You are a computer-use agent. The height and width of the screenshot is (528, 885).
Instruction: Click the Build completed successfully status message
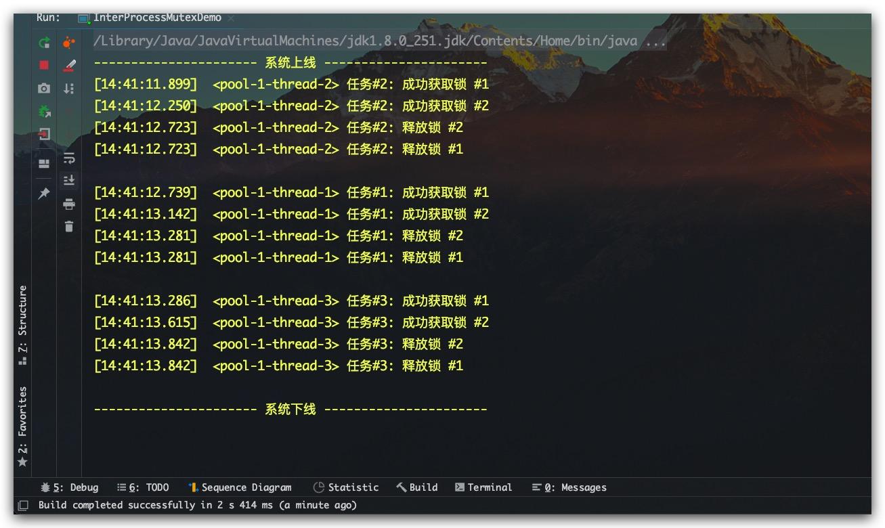click(x=197, y=505)
